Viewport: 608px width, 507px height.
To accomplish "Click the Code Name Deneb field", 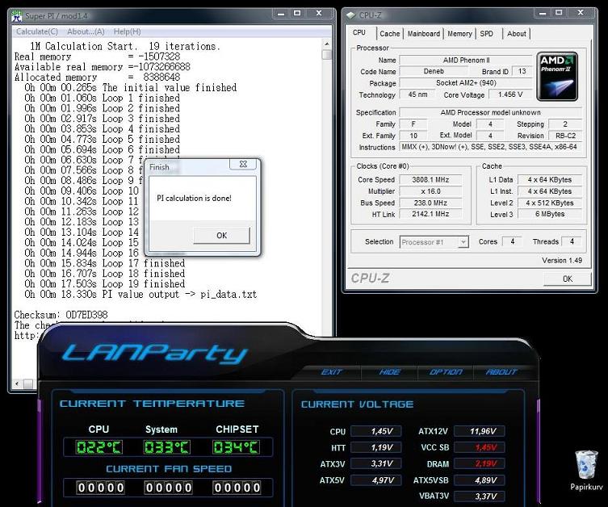I will tap(434, 71).
